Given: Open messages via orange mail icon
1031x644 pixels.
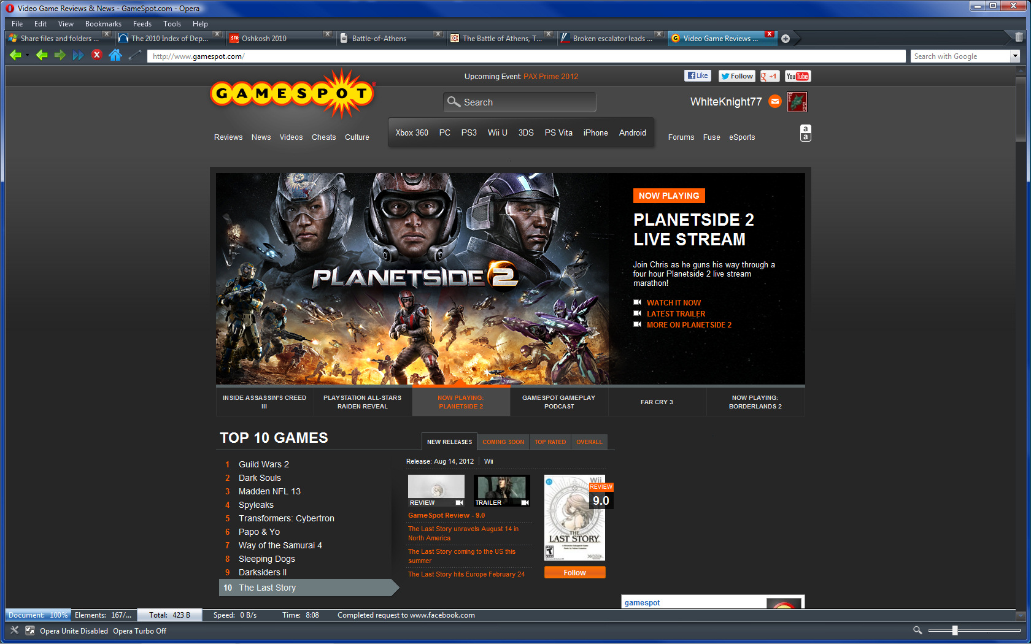Looking at the screenshot, I should coord(775,102).
